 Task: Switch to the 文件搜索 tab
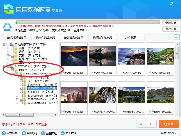click(131, 37)
